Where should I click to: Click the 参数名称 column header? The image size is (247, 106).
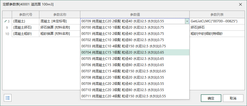pyautogui.click(x=60, y=15)
